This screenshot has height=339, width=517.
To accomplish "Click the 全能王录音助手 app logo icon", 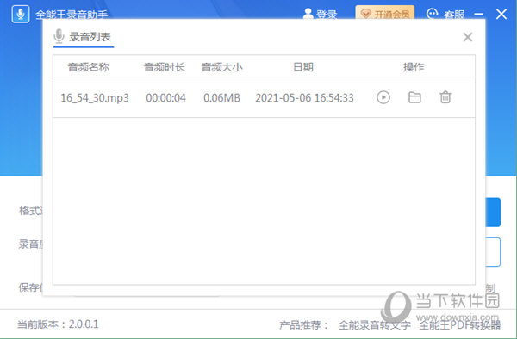I will (21, 14).
